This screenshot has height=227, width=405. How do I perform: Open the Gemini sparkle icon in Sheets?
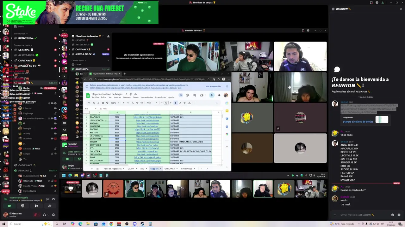pyautogui.click(x=219, y=95)
